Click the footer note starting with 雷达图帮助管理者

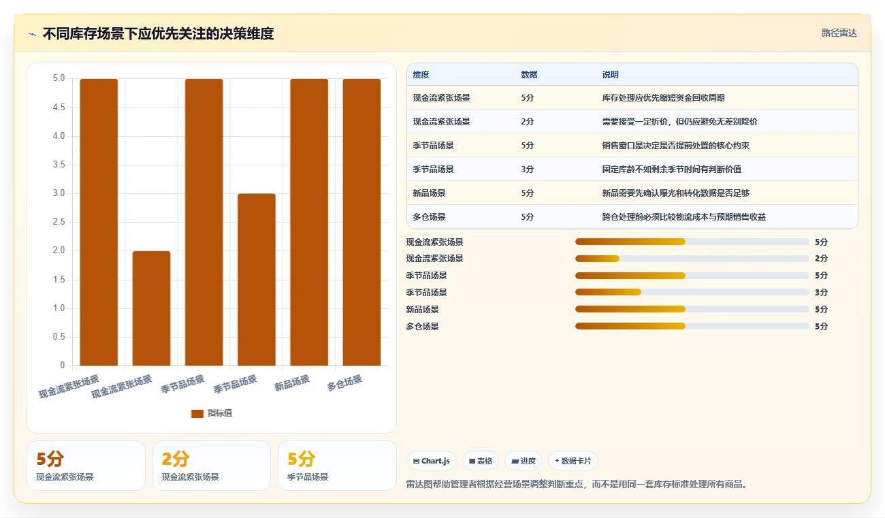click(577, 485)
